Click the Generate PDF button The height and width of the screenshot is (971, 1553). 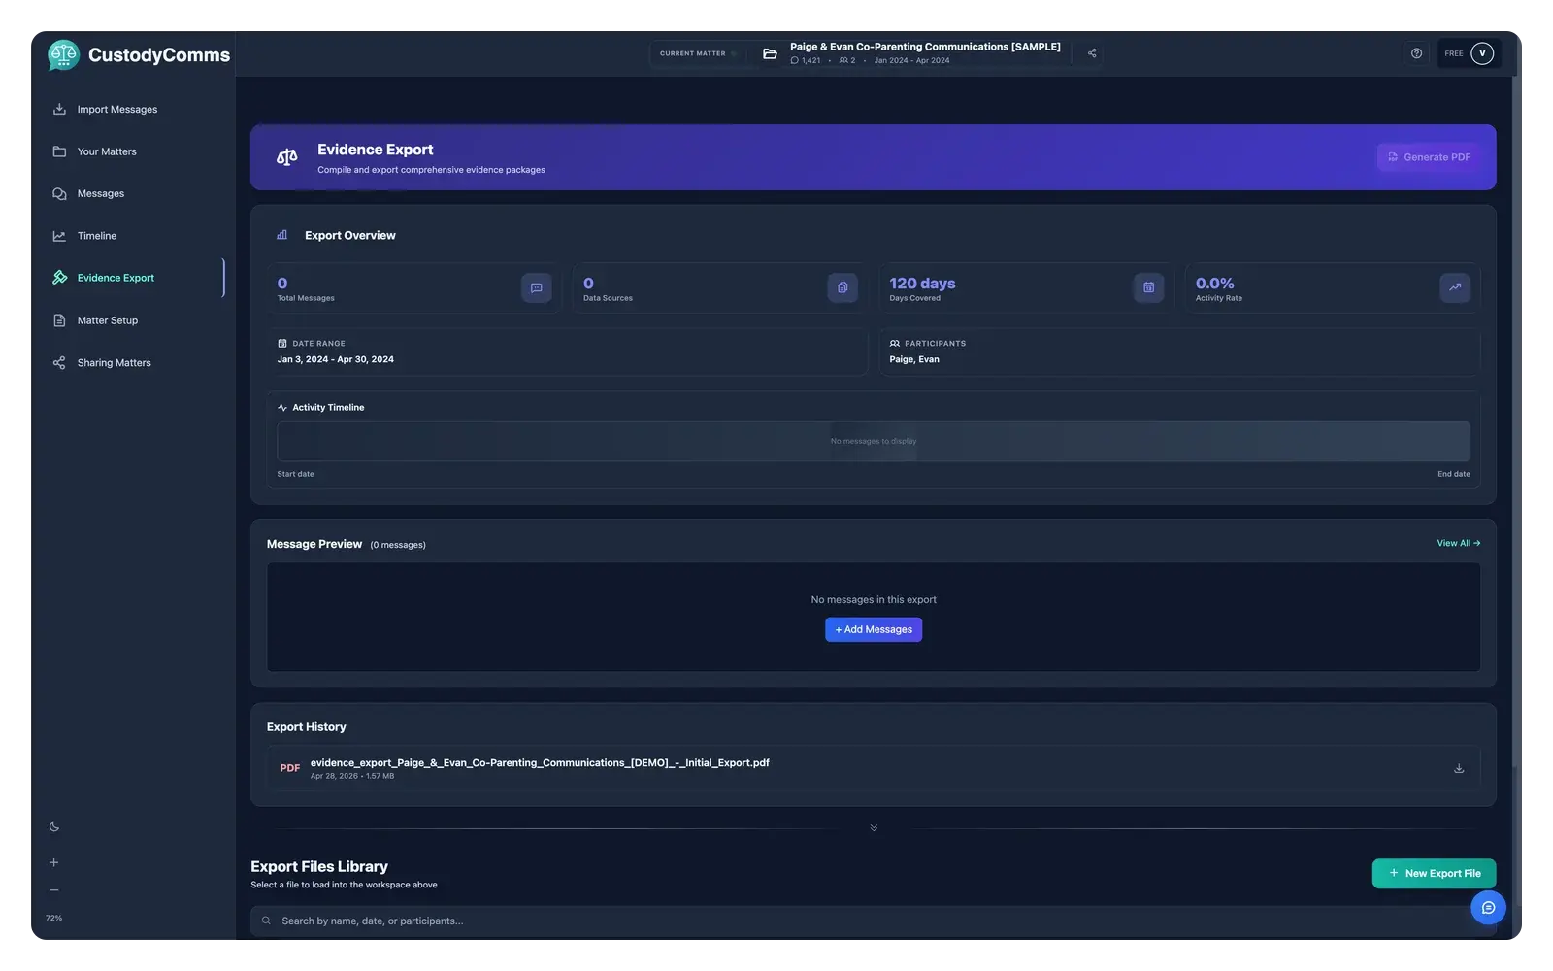pos(1428,157)
